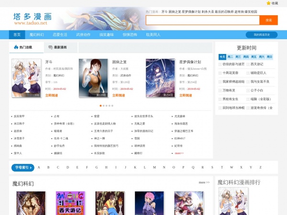This screenshot has height=215, width=287.
Task: Open the 搞笑趣味 category
Action: (x=107, y=35)
